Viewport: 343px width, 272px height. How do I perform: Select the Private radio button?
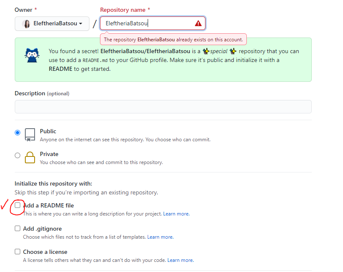[x=17, y=156]
